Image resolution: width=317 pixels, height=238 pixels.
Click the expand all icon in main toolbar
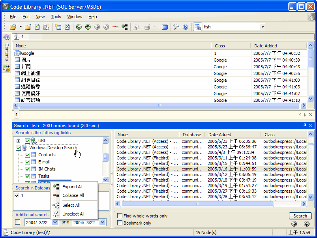pyautogui.click(x=124, y=27)
